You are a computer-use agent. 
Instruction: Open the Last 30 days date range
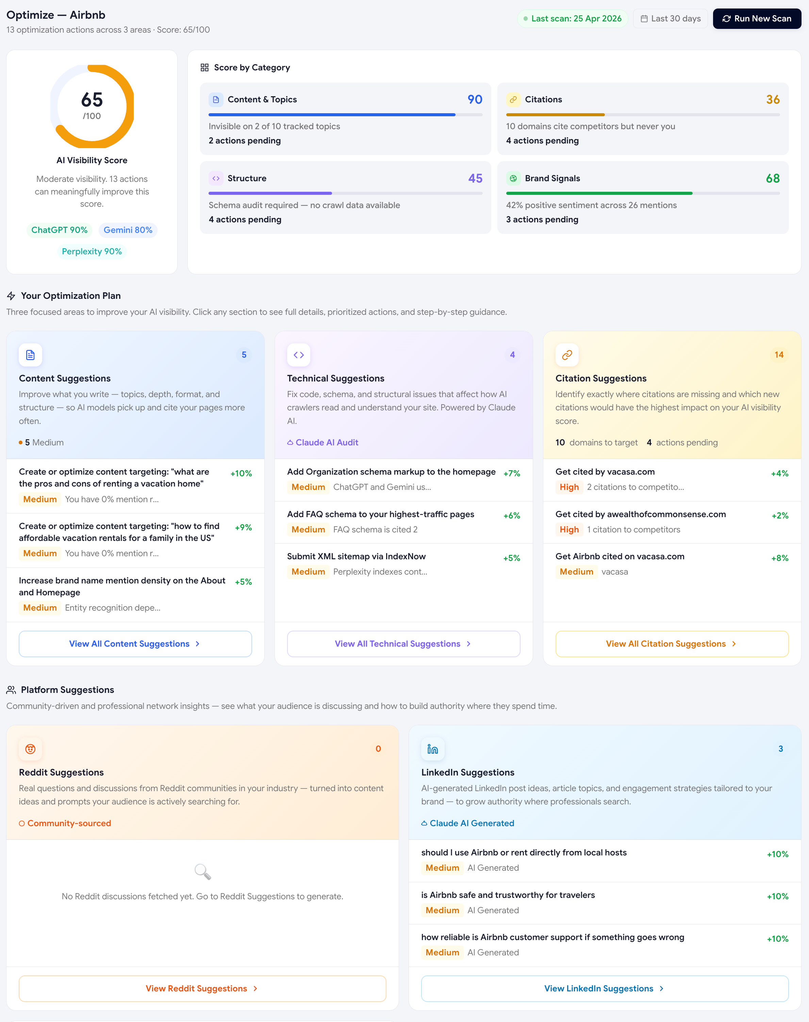click(x=670, y=18)
